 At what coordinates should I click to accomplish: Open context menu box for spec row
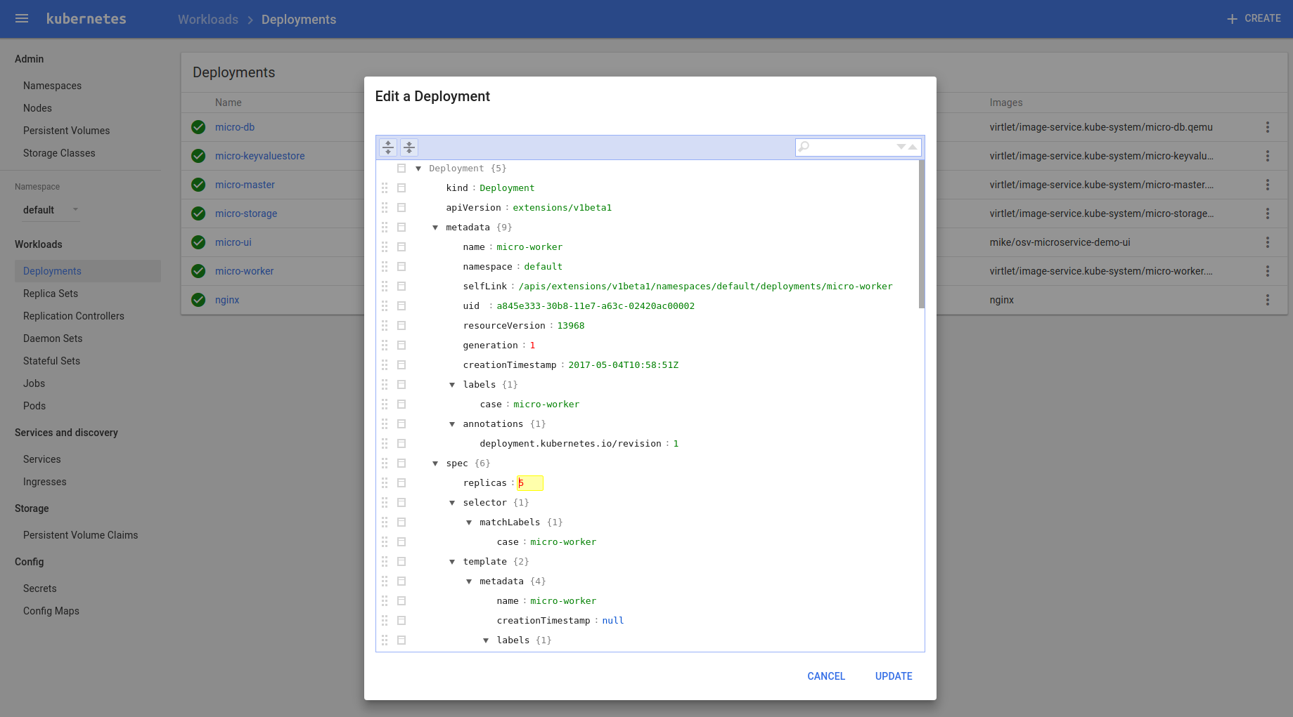(401, 463)
